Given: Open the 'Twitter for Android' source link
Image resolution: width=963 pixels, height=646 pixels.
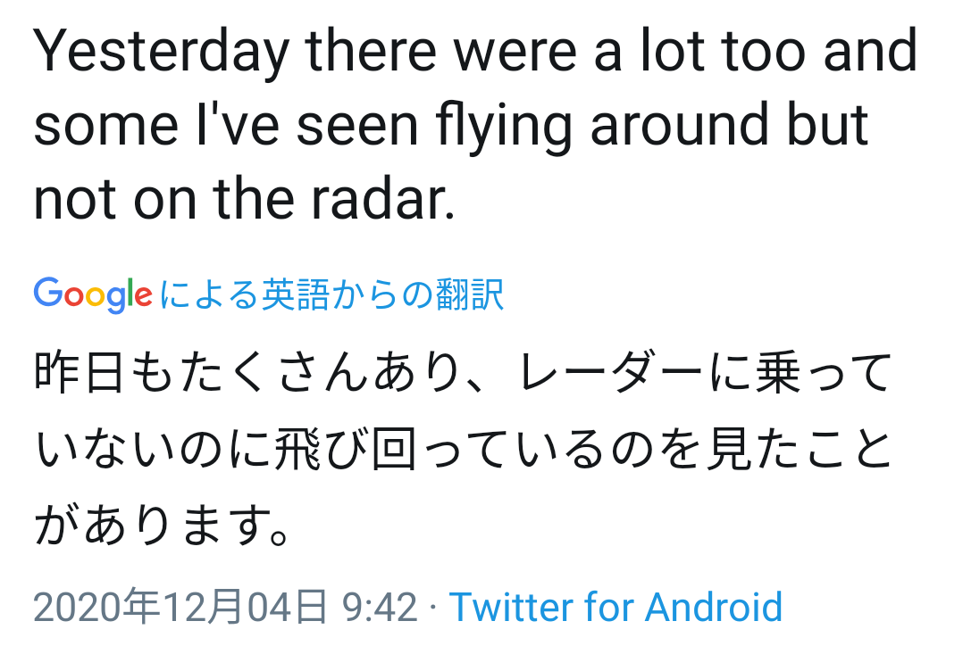Looking at the screenshot, I should coord(615,608).
